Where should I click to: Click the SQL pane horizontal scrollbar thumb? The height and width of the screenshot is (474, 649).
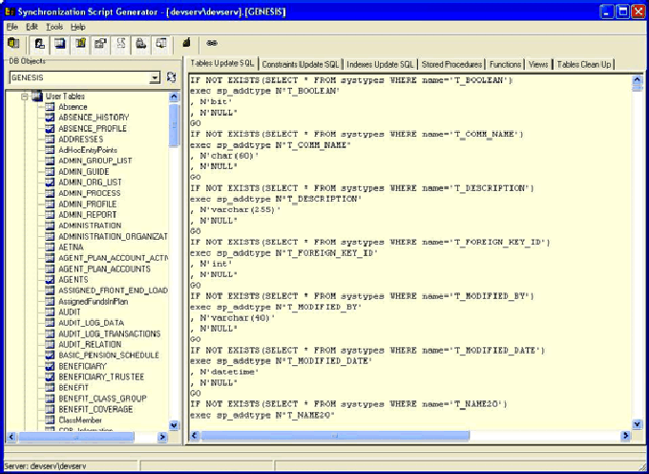[x=335, y=436]
